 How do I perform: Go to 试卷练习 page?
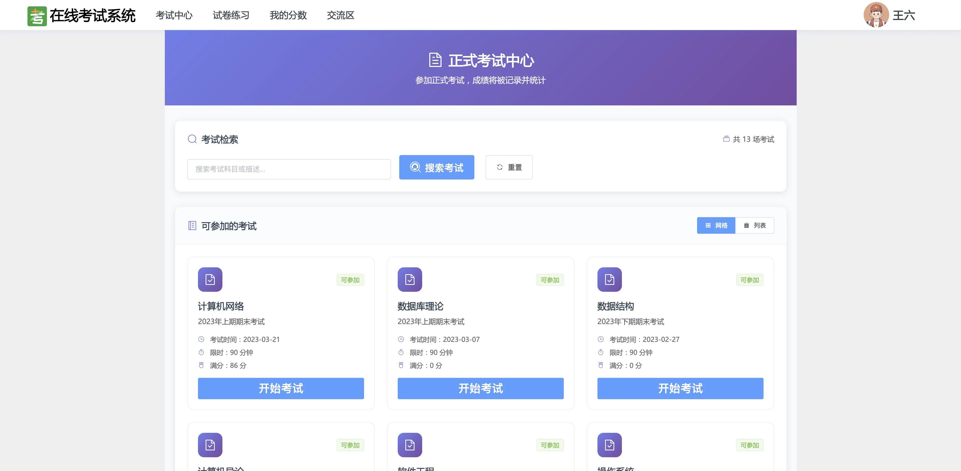tap(231, 15)
